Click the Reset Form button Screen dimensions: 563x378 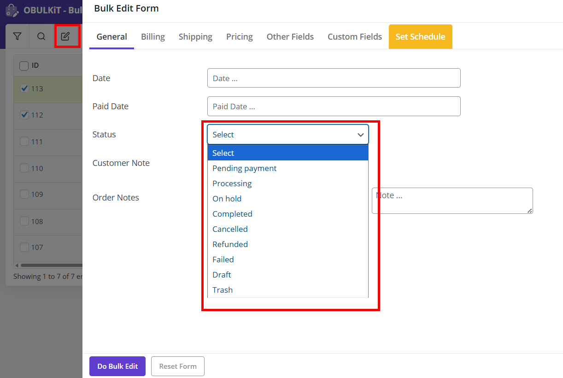[x=178, y=366]
